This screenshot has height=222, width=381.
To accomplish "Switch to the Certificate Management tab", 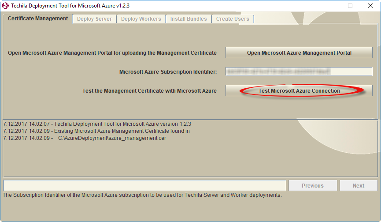I will 38,19.
